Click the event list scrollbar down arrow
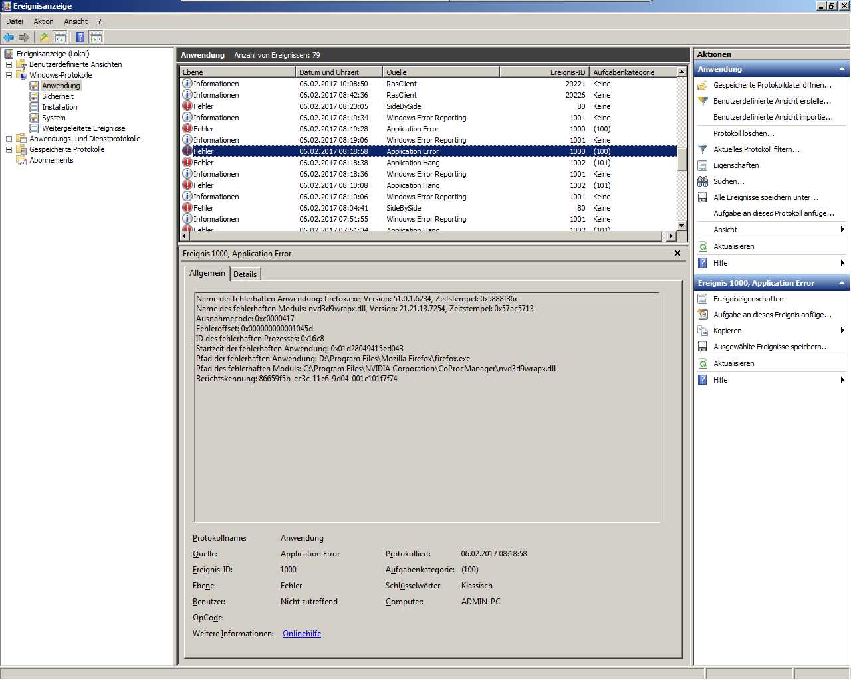The image size is (851, 680). [681, 226]
